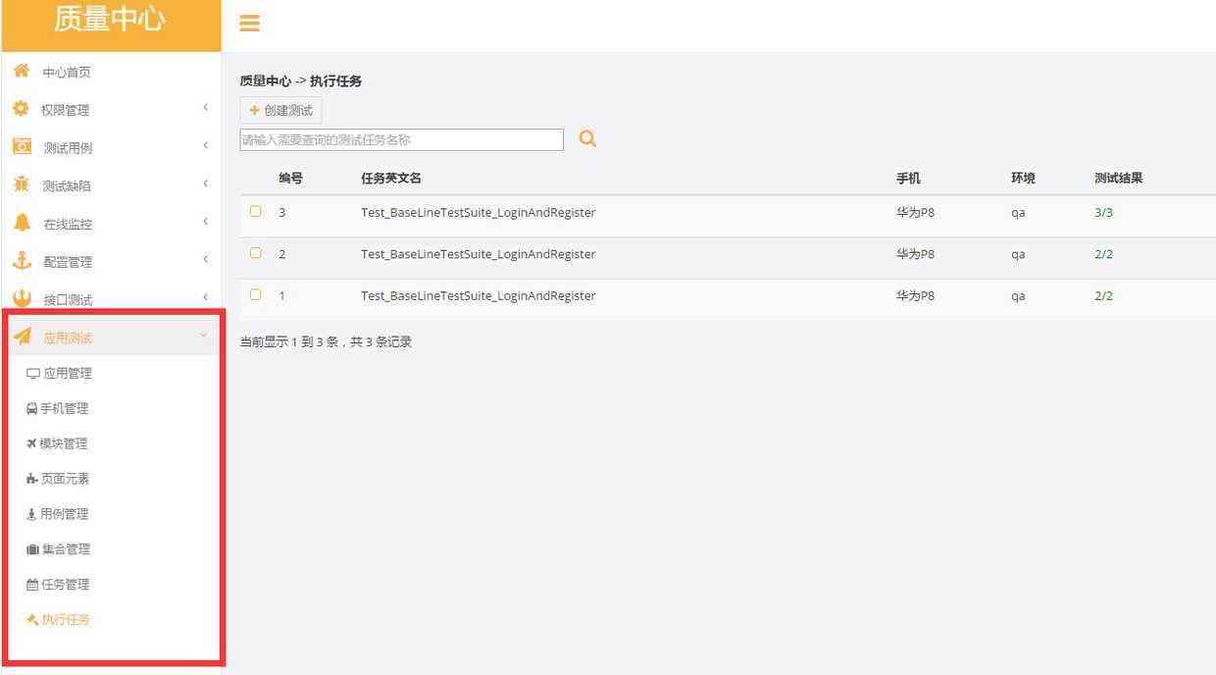
Task: Open the 手机管理 submenu item
Action: [x=64, y=409]
